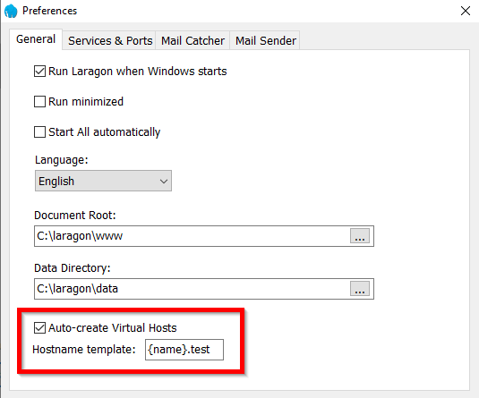Click the Laragon elephant icon in title bar
Viewport: 479px width, 398px height.
[11, 11]
